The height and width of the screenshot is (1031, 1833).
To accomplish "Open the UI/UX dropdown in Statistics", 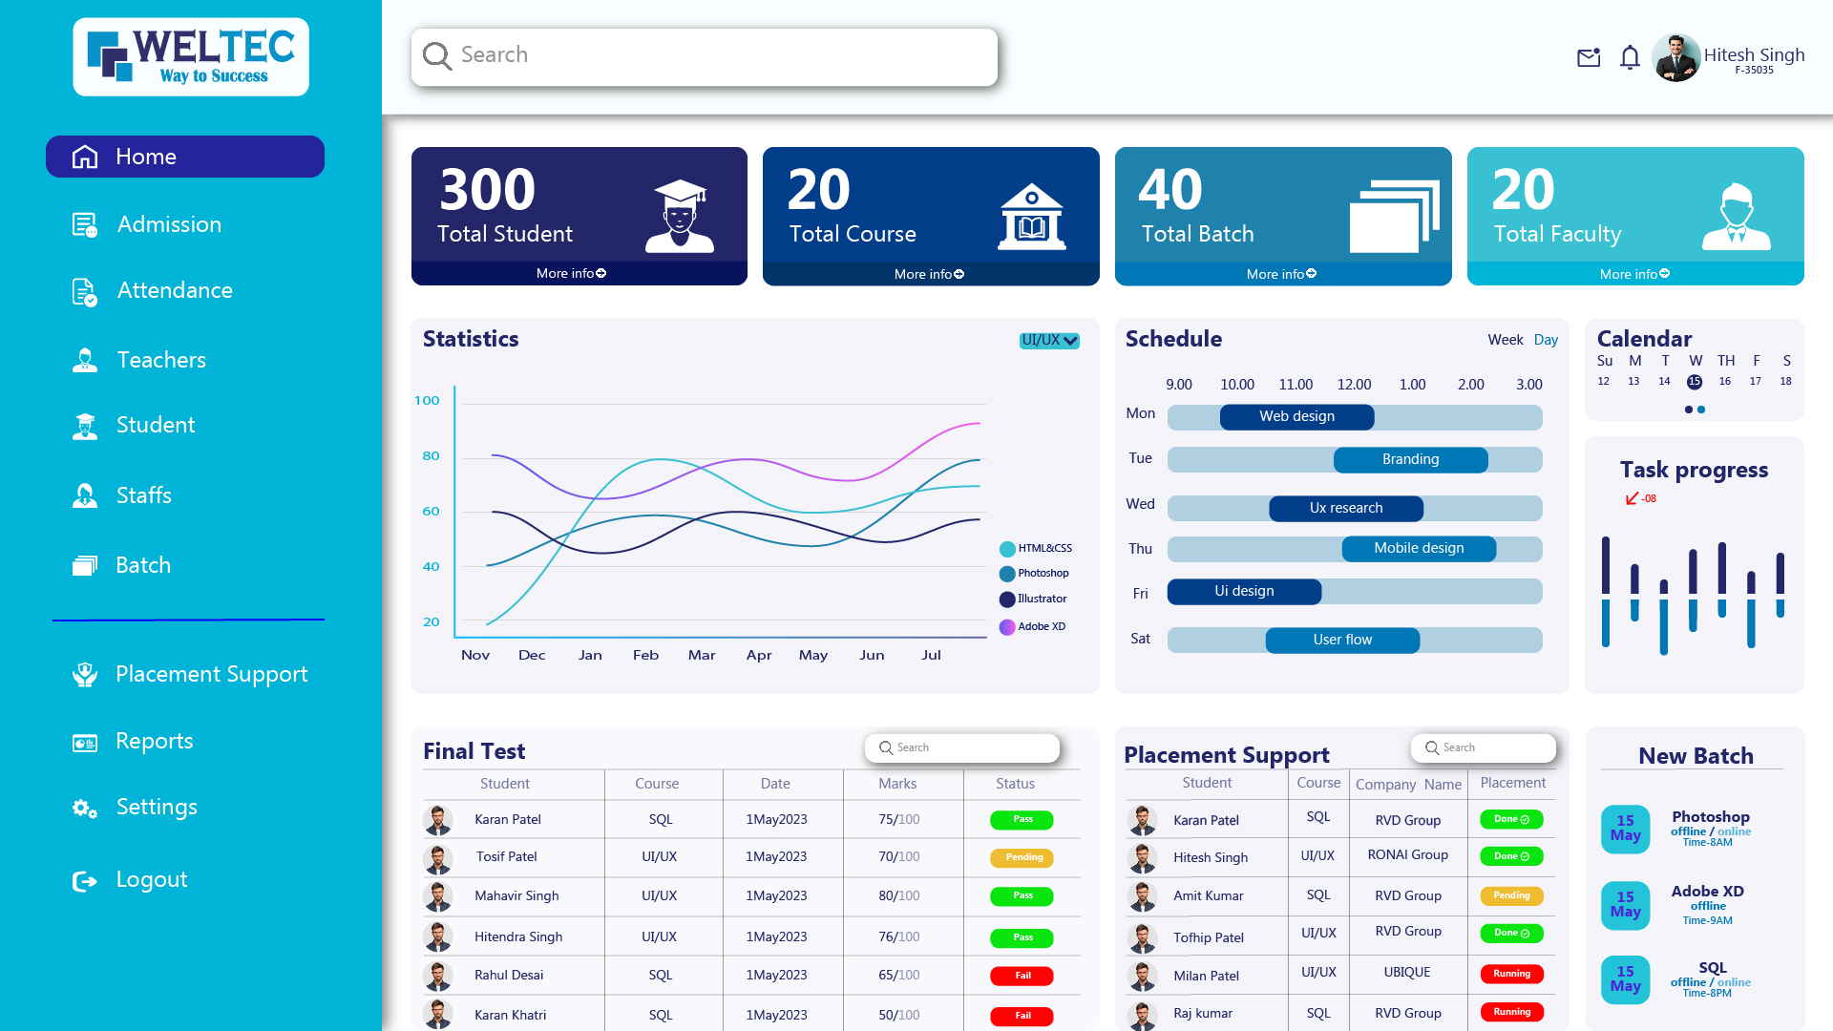I will pyautogui.click(x=1049, y=341).
